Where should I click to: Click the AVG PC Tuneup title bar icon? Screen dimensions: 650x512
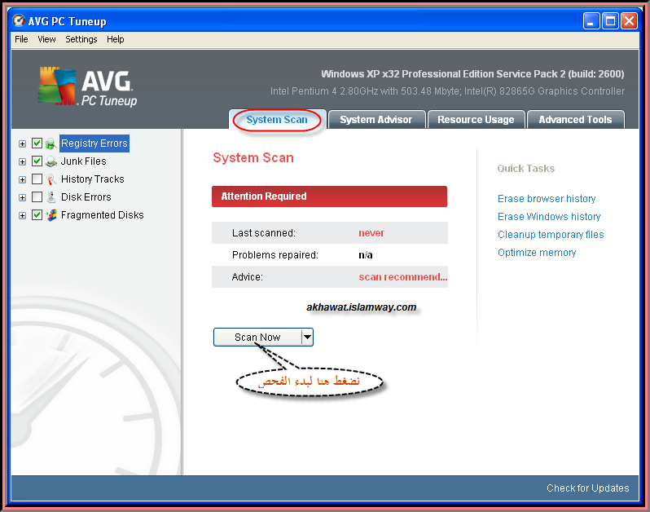click(18, 20)
